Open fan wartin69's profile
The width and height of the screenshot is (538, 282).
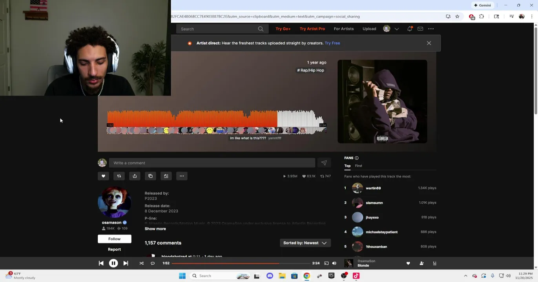pyautogui.click(x=373, y=188)
